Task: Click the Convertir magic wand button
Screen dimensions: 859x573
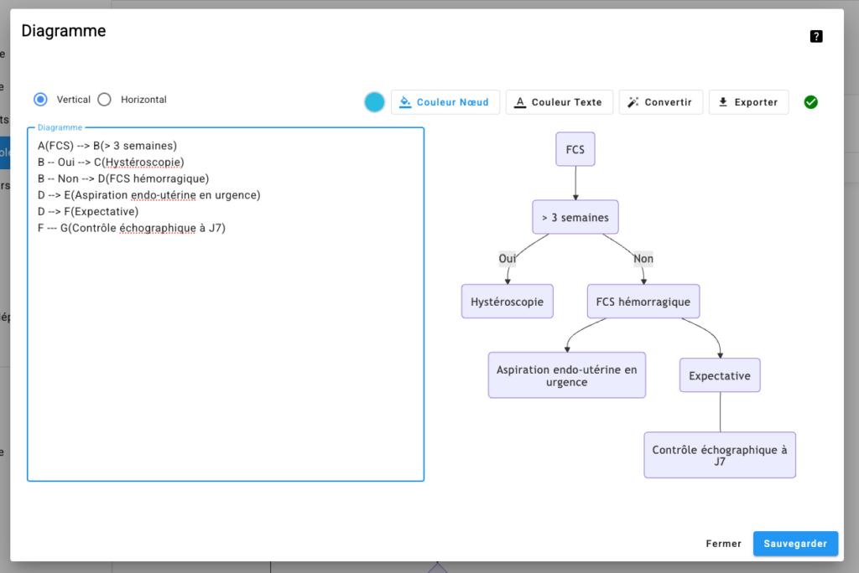Action: [660, 102]
